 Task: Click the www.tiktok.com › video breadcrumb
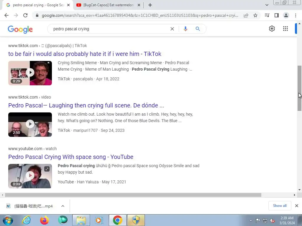pos(29,97)
